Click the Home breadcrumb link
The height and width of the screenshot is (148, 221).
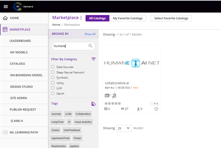pos(56,25)
